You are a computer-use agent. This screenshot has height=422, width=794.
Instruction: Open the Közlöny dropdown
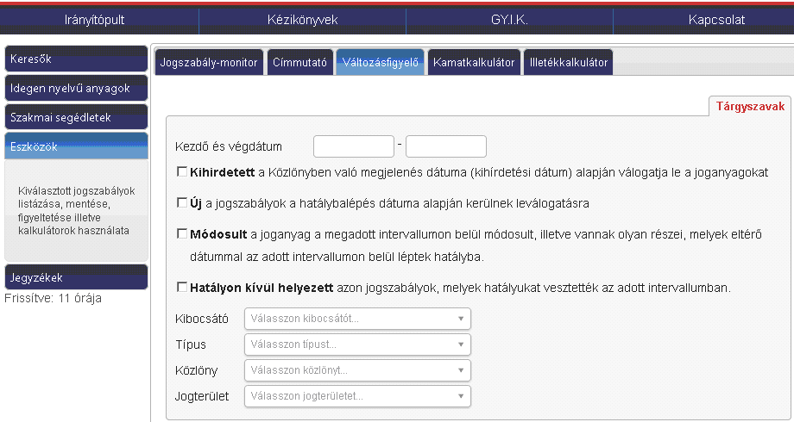point(357,370)
